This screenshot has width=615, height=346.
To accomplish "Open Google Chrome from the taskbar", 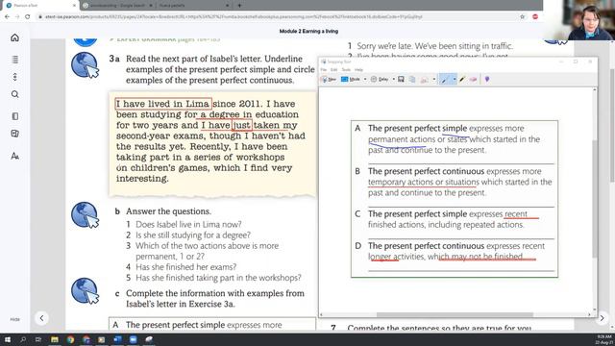I will click(x=70, y=339).
